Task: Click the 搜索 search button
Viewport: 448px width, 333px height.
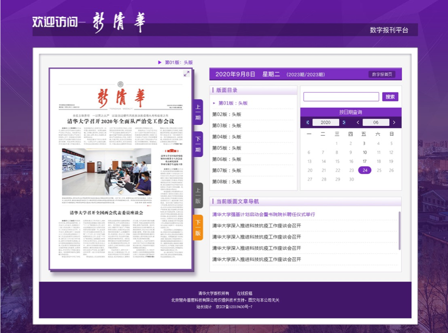Action: (390, 97)
